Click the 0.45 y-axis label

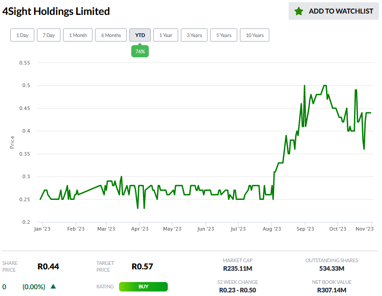click(x=25, y=108)
